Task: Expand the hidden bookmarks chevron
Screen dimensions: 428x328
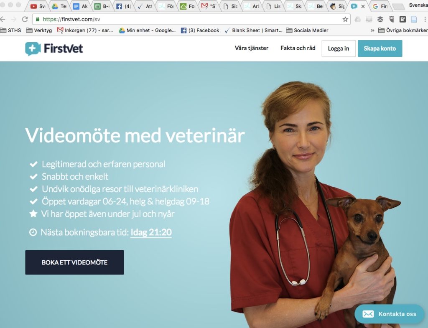Action: [372, 30]
